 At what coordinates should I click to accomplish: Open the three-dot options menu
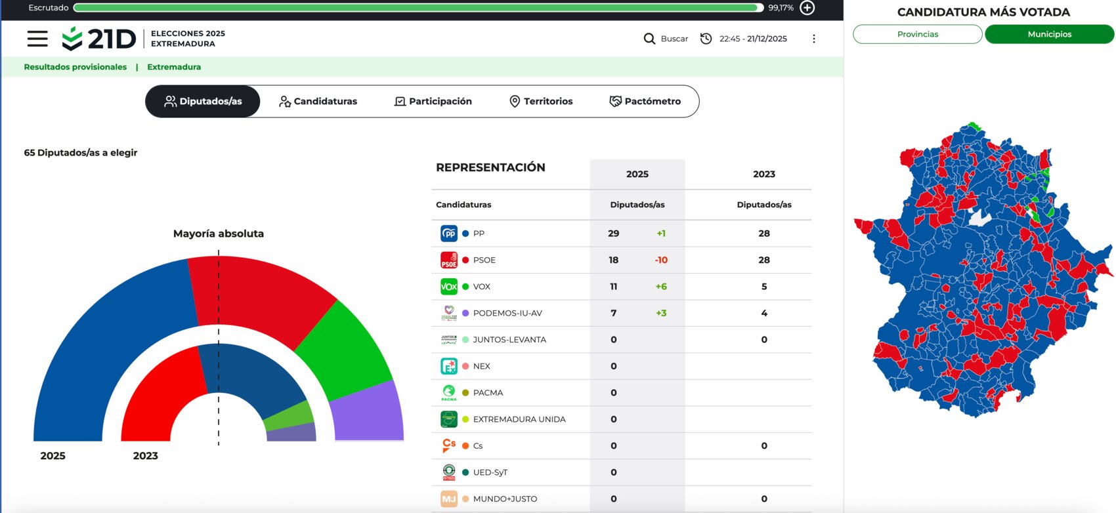tap(814, 39)
